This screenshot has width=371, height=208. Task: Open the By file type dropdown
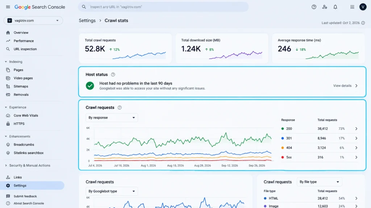pyautogui.click(x=319, y=182)
